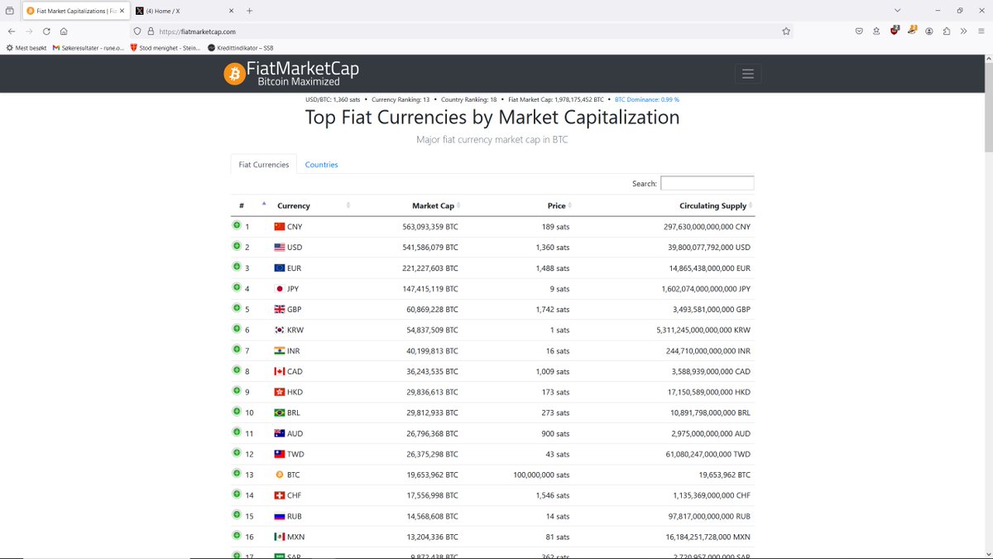
Task: Expand the EUR row details
Action: 237,267
